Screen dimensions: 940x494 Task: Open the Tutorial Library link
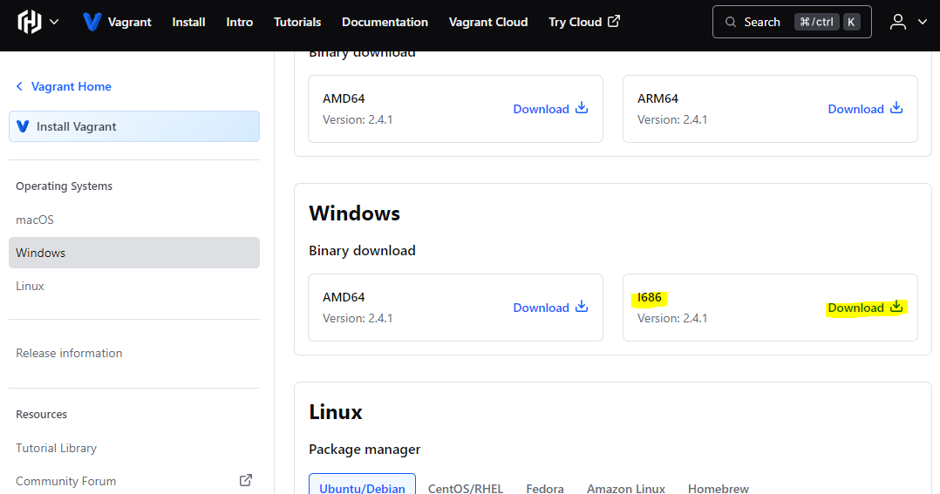pyautogui.click(x=57, y=448)
